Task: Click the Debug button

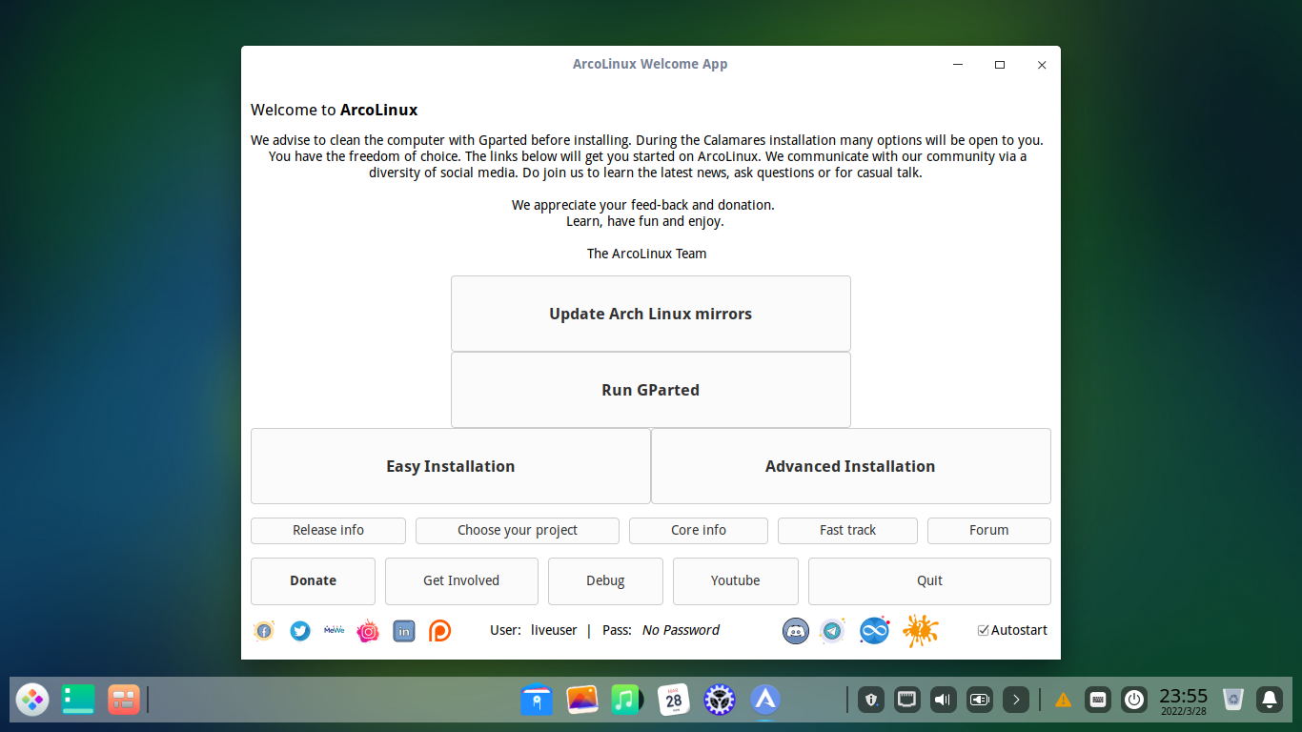Action: click(x=605, y=580)
